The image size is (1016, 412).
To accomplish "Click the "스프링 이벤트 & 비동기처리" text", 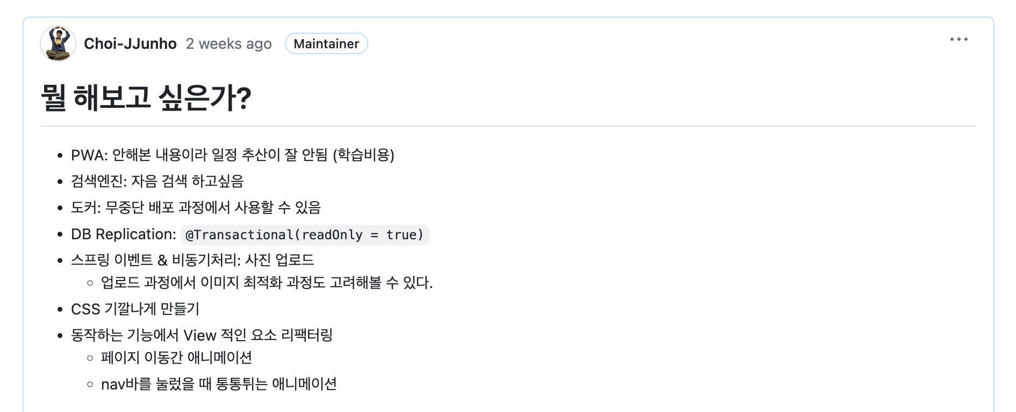I will (x=155, y=260).
